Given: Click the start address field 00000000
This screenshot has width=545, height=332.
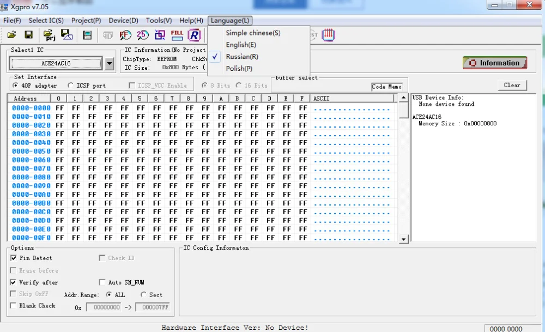Looking at the screenshot, I should pos(104,307).
